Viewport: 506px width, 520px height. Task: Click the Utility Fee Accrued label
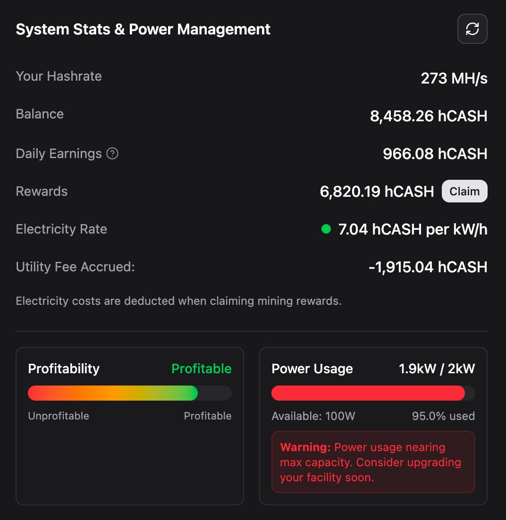pyautogui.click(x=76, y=267)
